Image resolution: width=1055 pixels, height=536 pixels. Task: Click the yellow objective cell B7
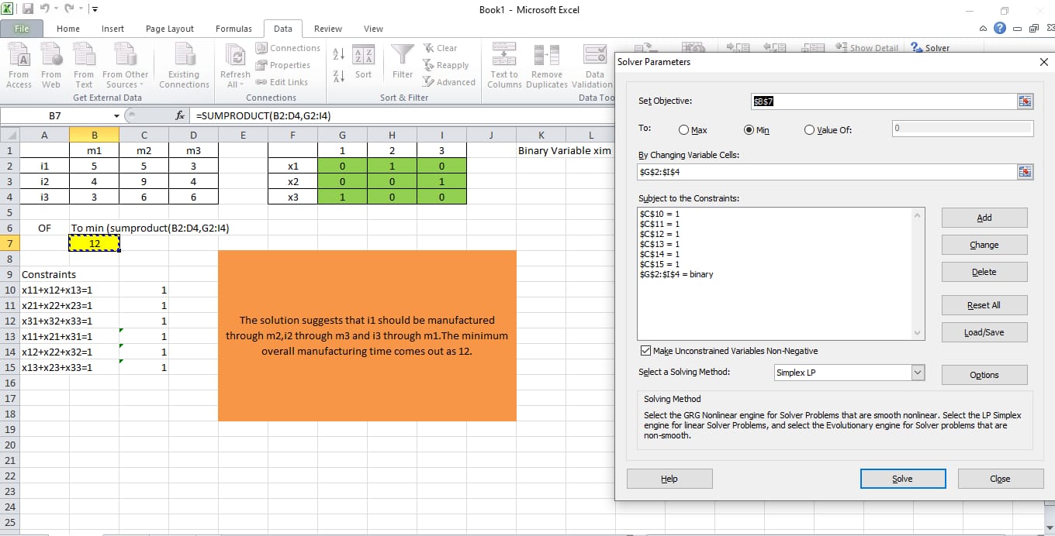(95, 243)
